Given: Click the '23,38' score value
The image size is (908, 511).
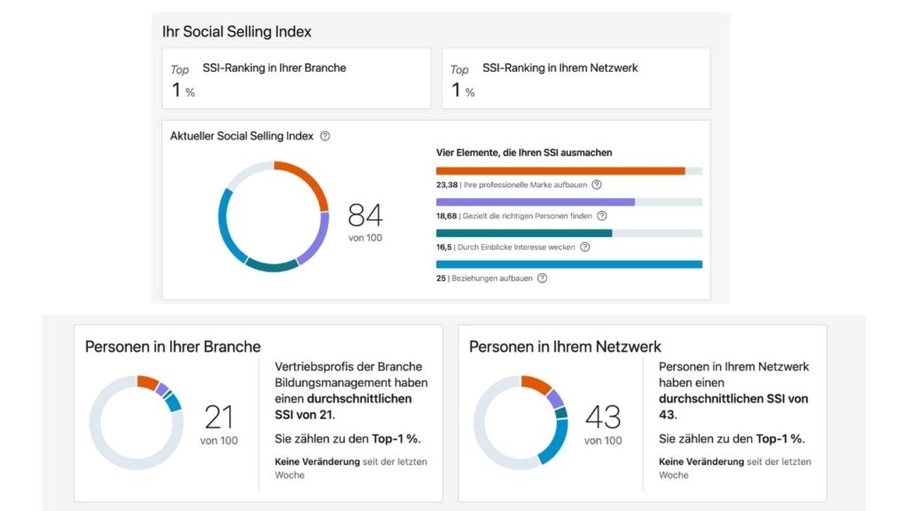Looking at the screenshot, I should [x=447, y=185].
